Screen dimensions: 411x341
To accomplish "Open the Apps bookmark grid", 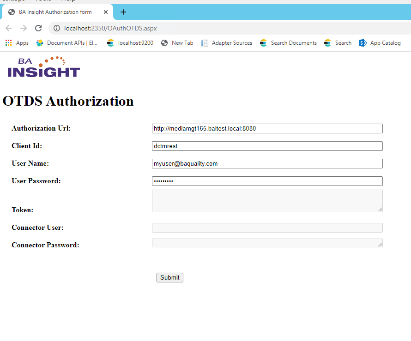I will point(17,43).
